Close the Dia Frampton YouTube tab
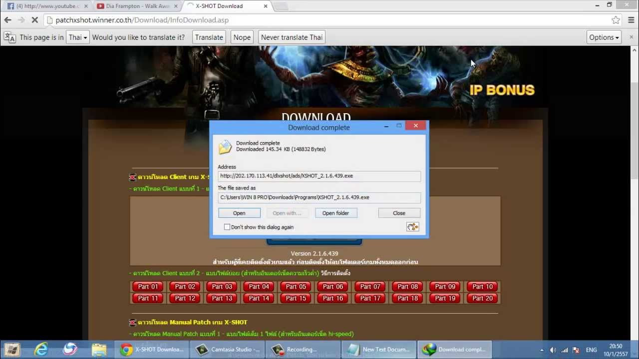 [176, 6]
